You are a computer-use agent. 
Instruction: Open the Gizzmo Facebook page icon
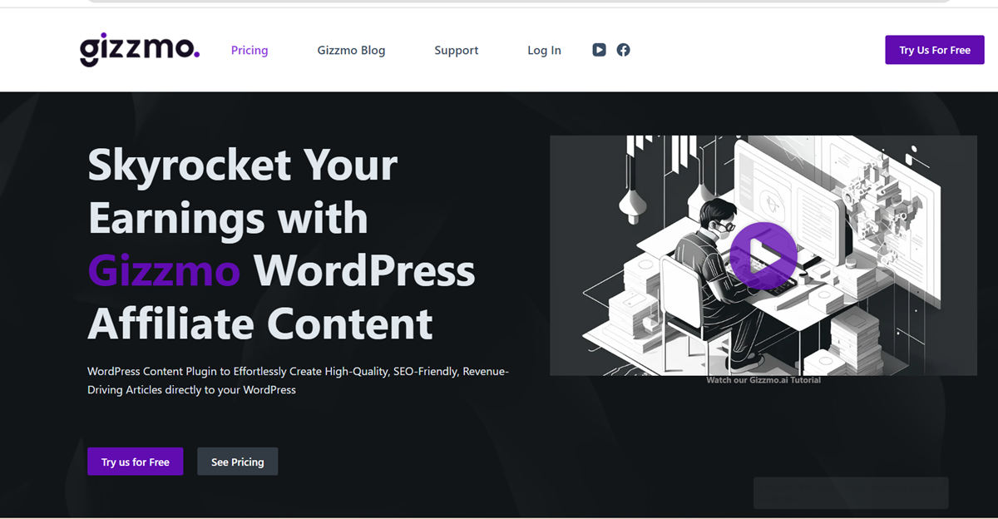pos(623,50)
